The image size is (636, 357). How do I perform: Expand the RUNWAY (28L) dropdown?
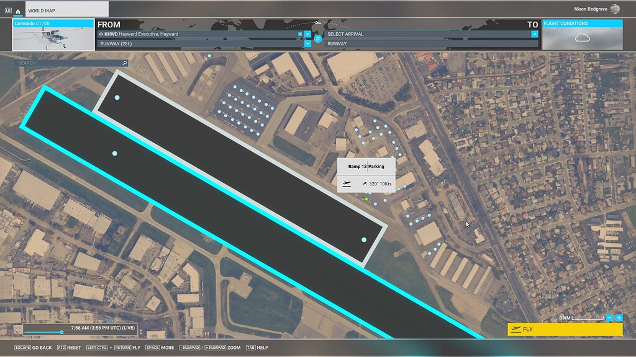(307, 44)
